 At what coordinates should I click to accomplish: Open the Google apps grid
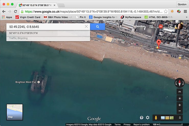(x=151, y=27)
